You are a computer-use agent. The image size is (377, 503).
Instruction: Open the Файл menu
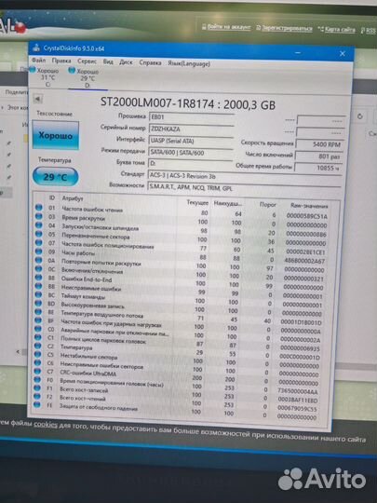[38, 60]
